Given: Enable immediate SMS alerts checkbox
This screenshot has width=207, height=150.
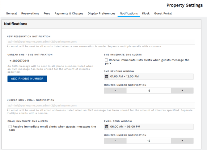Looking at the screenshot, I should (106, 60).
